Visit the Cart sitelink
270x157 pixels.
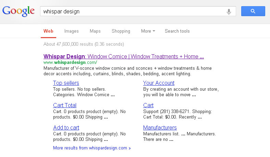(x=148, y=105)
